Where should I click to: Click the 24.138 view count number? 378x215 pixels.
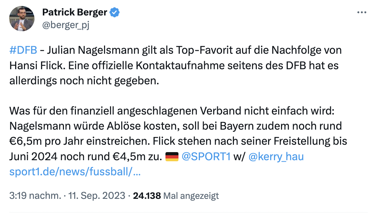click(x=147, y=195)
